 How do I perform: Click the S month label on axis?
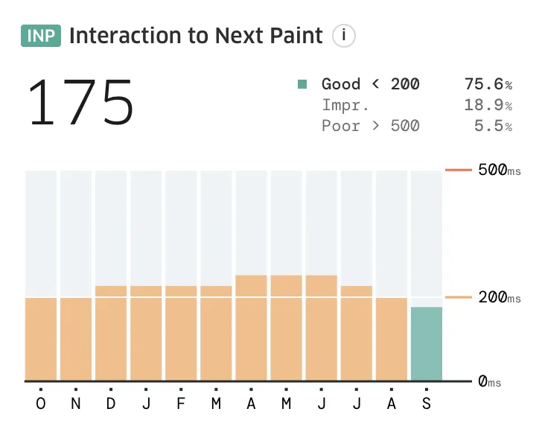point(426,403)
